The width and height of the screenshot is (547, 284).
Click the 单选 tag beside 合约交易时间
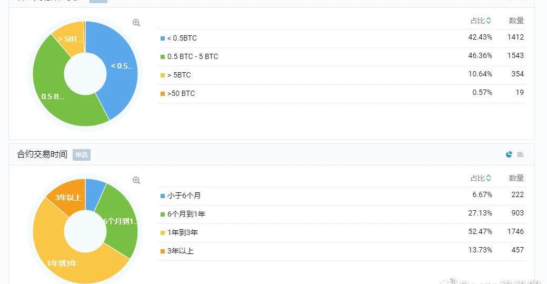(82, 155)
